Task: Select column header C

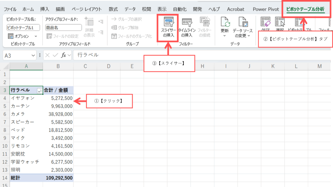Action: pos(85,66)
